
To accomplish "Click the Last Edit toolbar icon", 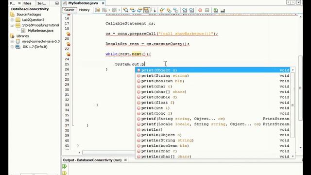I will [97, 10].
